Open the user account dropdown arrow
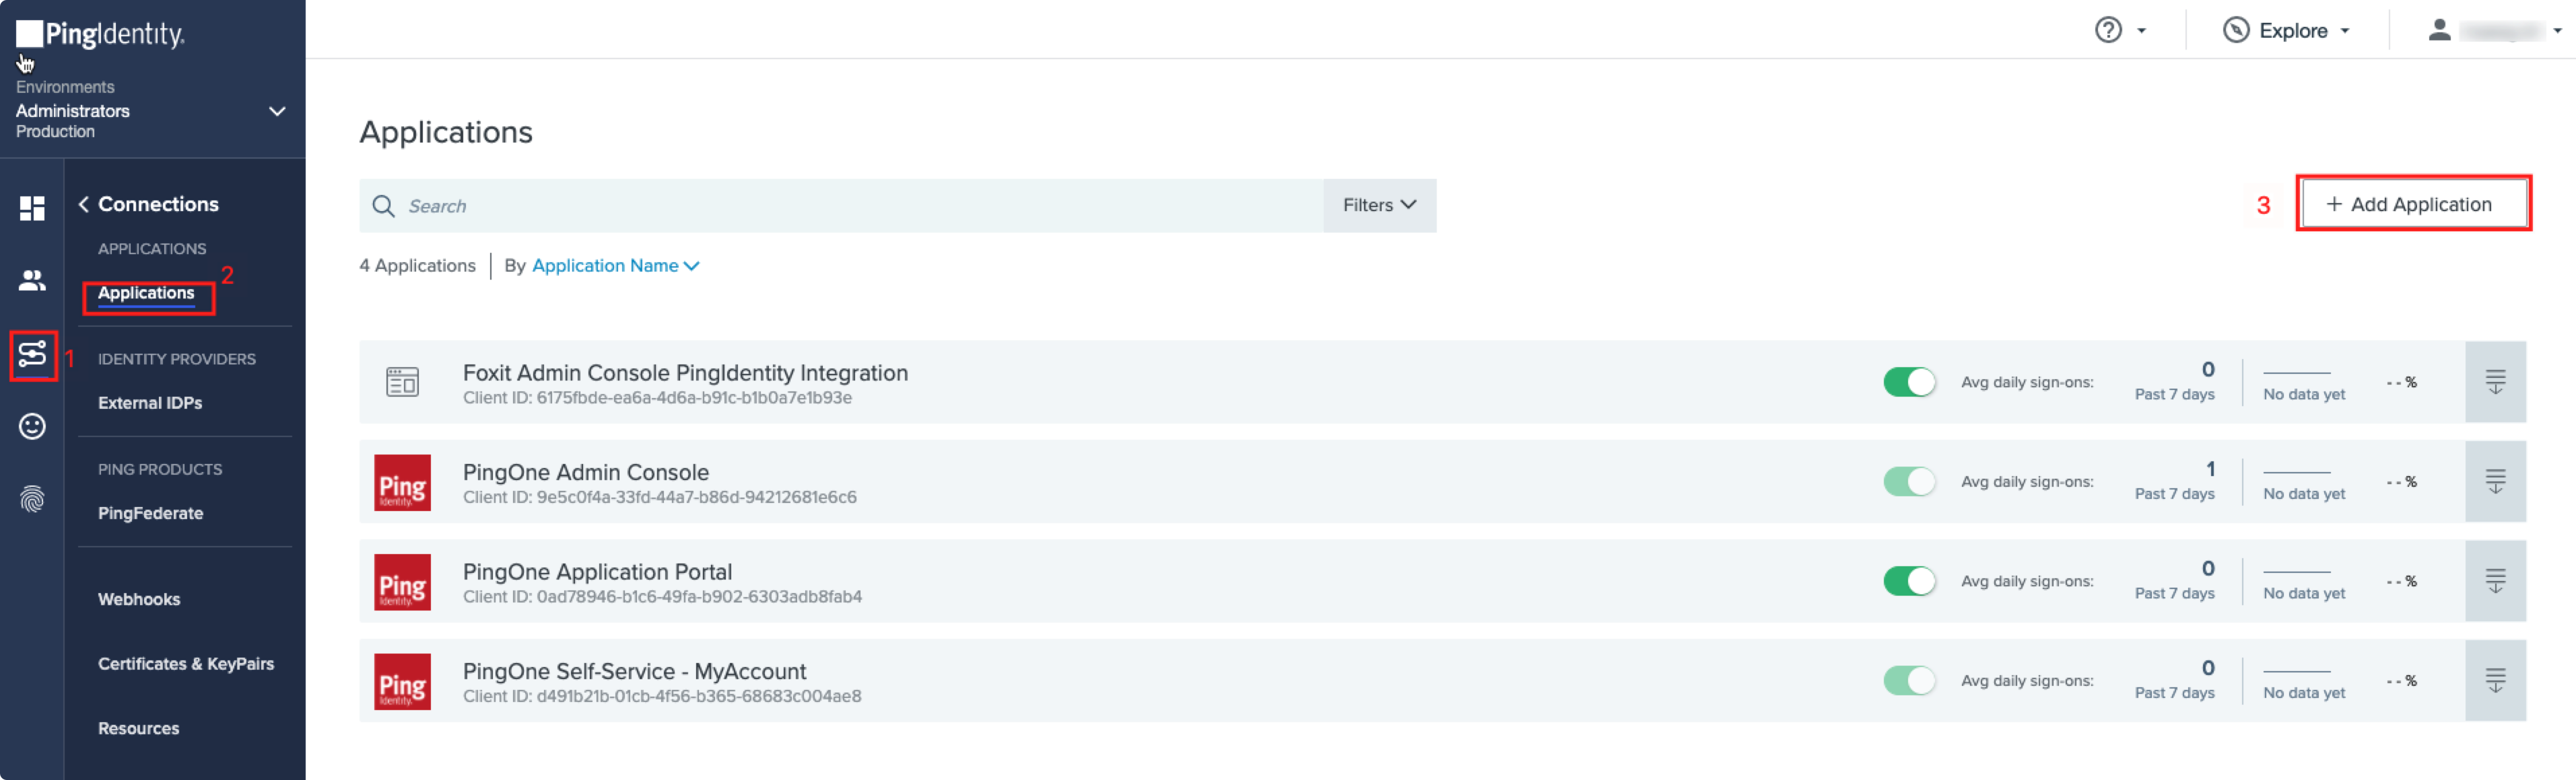 2558,31
